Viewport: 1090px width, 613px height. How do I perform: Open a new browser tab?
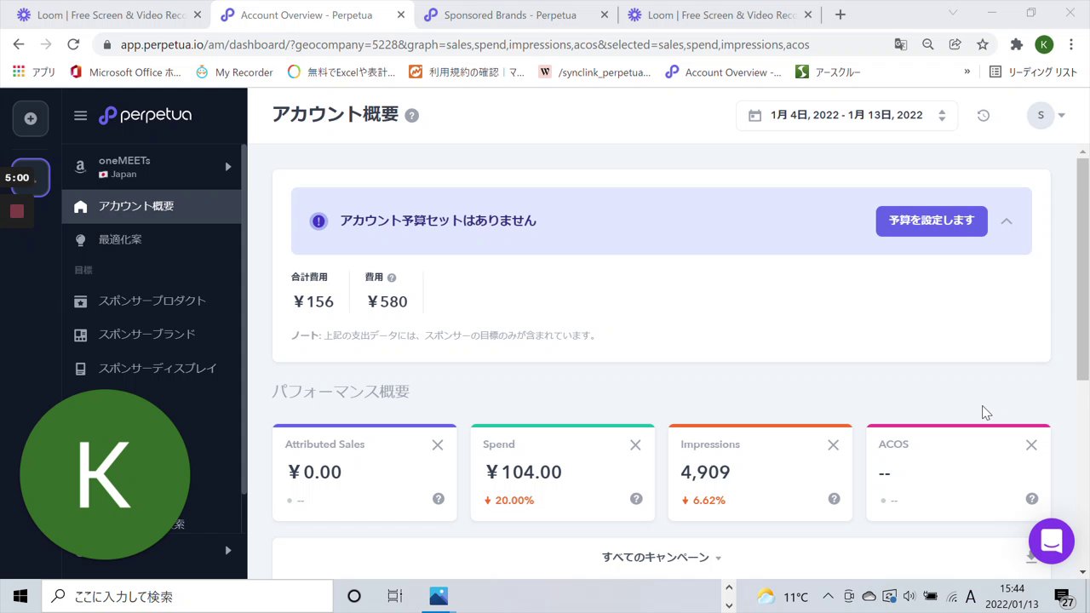(x=840, y=14)
